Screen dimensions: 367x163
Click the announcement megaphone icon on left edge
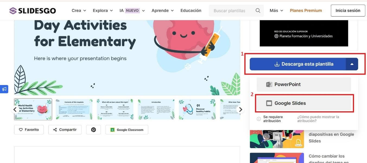pyautogui.click(x=4, y=89)
